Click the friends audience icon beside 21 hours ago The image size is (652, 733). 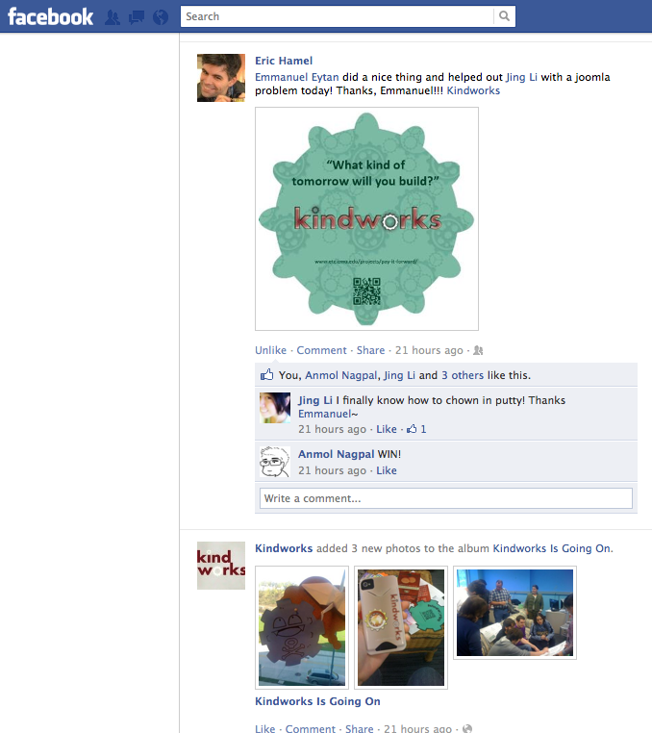coord(478,350)
